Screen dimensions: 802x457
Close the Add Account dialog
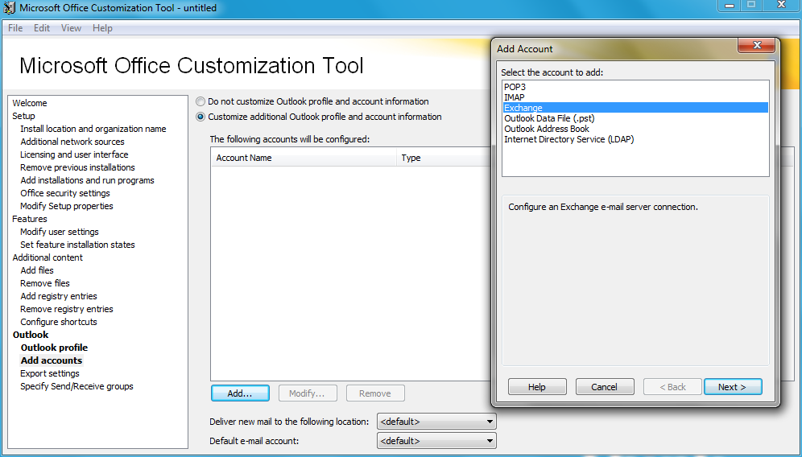(757, 46)
